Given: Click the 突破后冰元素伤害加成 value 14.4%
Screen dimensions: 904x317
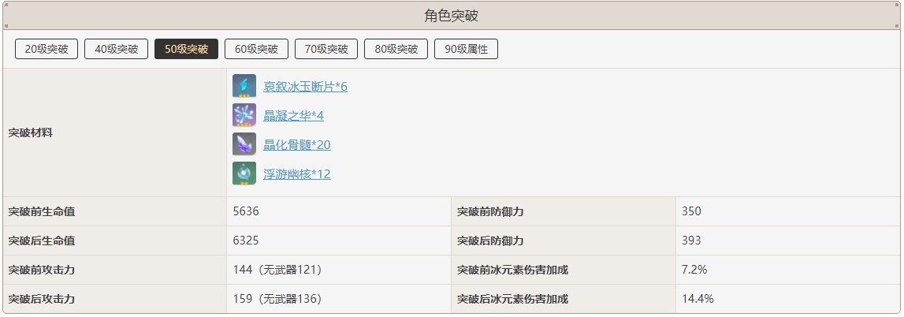Looking at the screenshot, I should 698,299.
